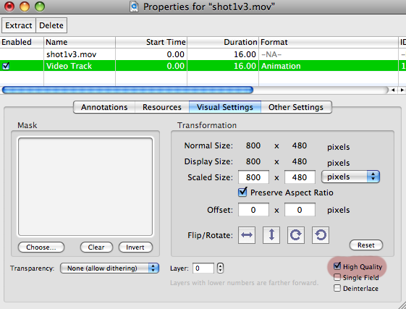Viewport: 406px width, 309px height.
Task: Switch to the Annotations tab
Action: [104, 107]
